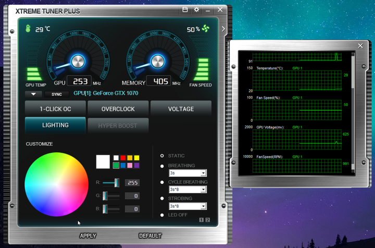Choose the pink color swatch
Viewport: 375px width, 248px height.
coord(130,166)
